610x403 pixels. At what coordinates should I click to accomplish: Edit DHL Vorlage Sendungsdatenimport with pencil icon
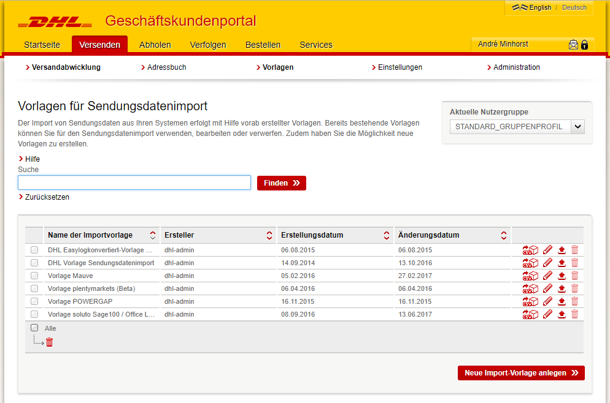point(548,263)
